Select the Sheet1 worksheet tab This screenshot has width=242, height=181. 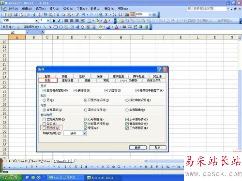[23, 161]
